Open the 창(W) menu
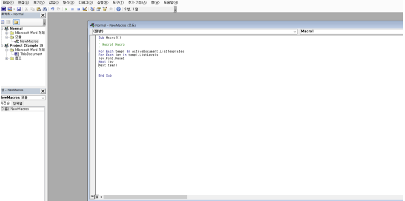The height and width of the screenshot is (201, 405). point(155,2)
